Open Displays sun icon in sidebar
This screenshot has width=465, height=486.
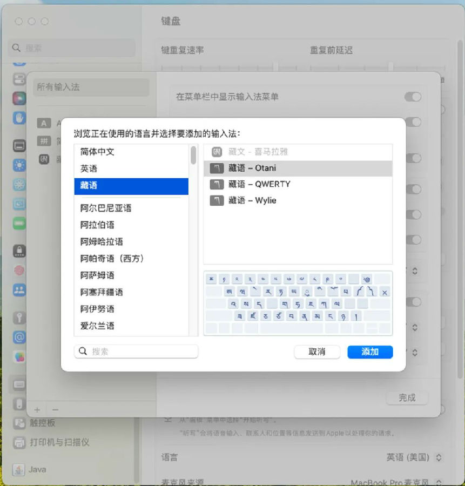19,165
